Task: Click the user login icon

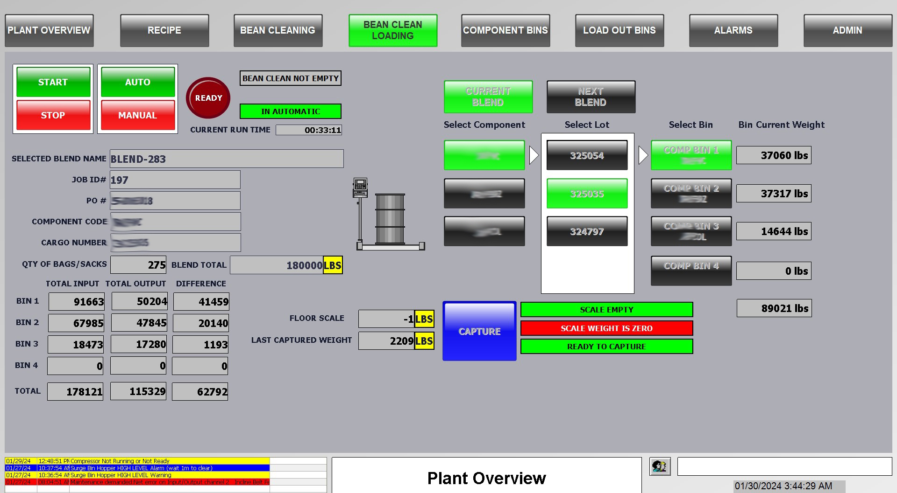Action: pyautogui.click(x=660, y=466)
